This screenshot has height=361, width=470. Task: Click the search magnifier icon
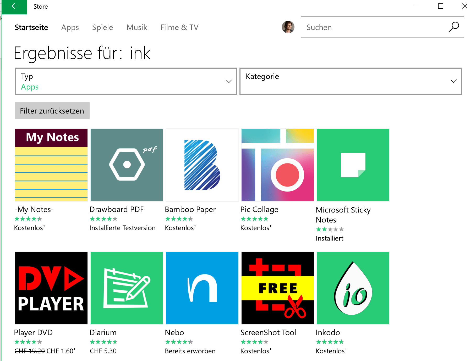pos(454,27)
